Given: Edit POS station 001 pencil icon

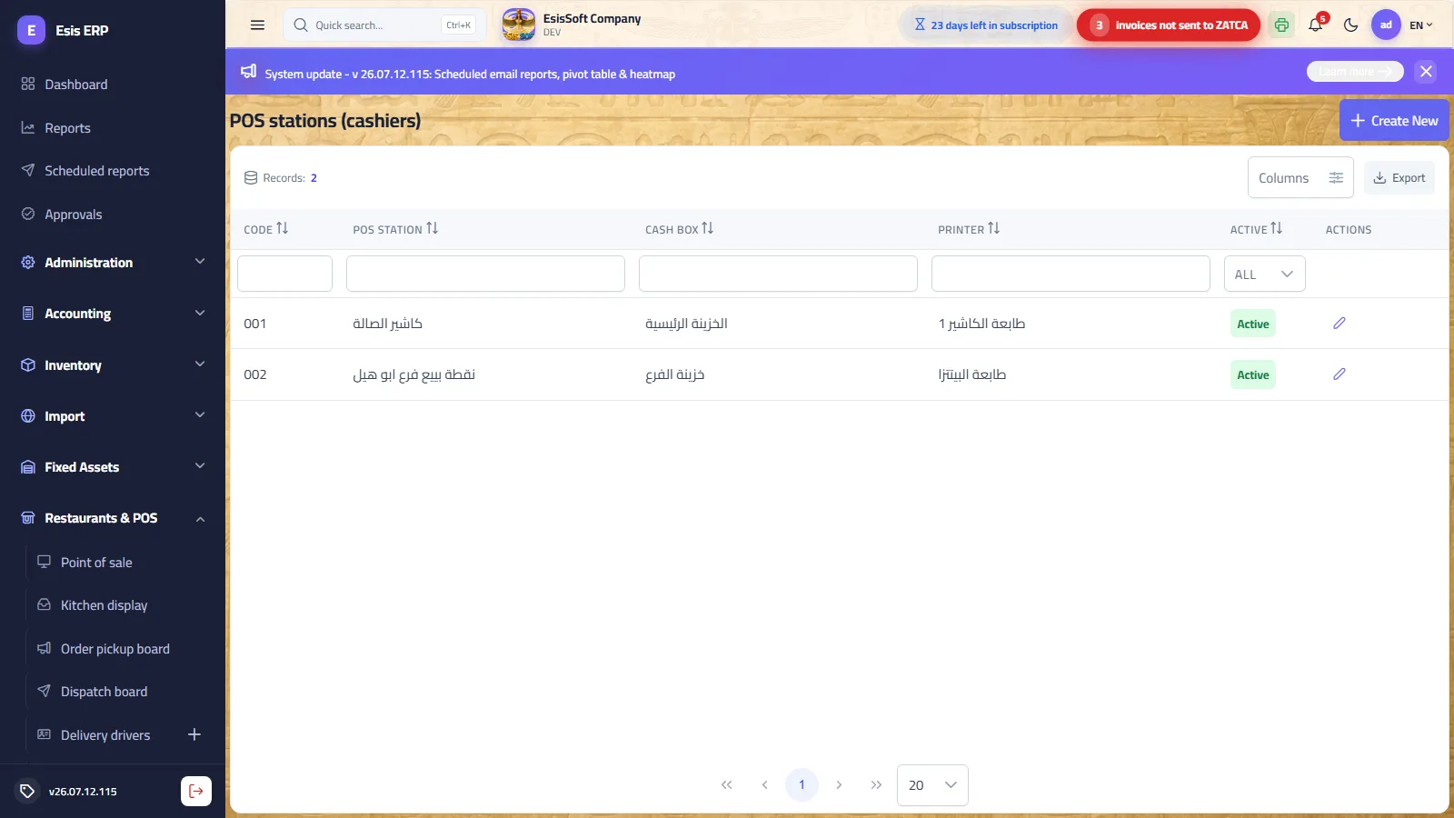Looking at the screenshot, I should click(x=1339, y=324).
